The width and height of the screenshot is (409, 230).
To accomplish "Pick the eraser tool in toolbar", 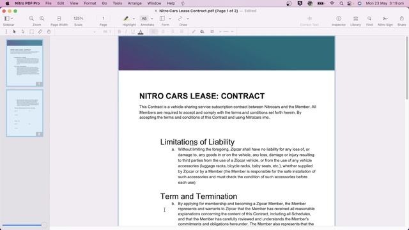I will pos(40,31).
